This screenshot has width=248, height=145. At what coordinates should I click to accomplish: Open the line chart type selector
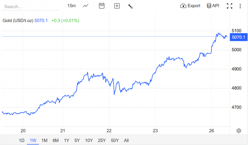click(x=85, y=6)
